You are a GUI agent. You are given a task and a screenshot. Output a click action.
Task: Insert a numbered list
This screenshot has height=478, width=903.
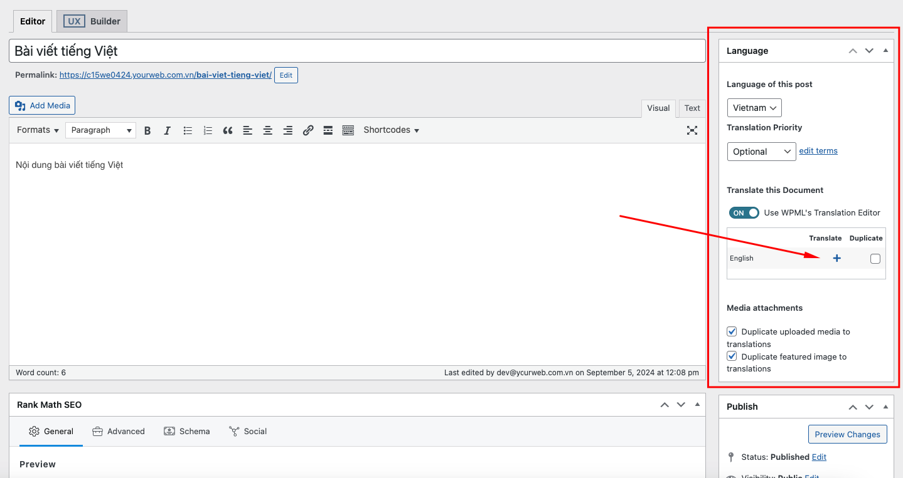(x=208, y=130)
